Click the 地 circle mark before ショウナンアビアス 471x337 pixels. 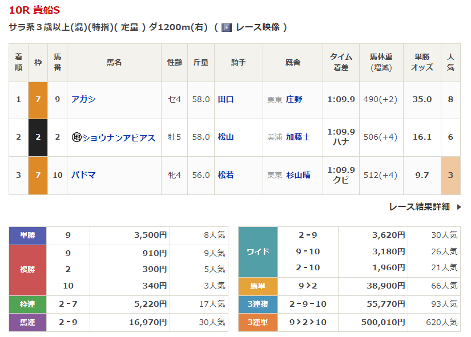(77, 137)
